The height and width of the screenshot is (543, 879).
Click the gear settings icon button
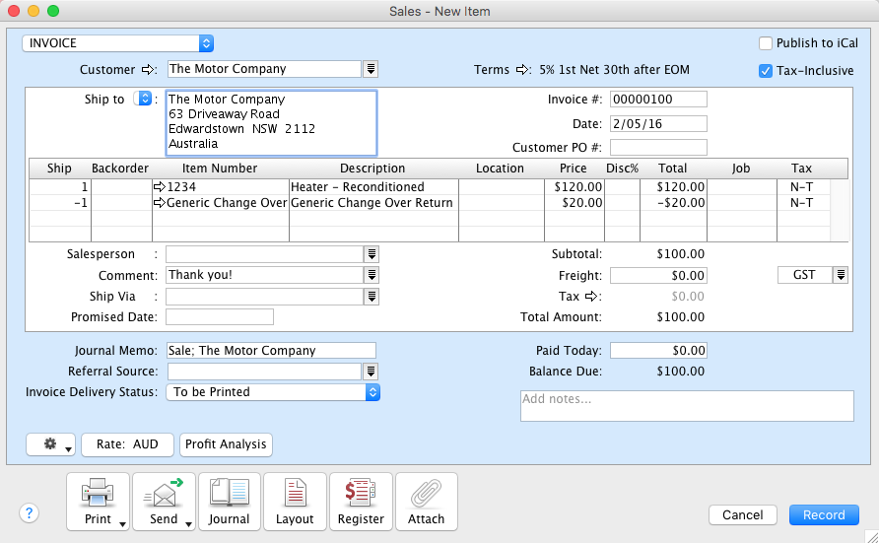[x=51, y=444]
